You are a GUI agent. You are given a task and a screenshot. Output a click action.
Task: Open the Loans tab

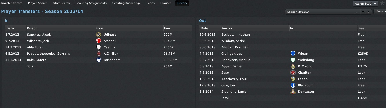pyautogui.click(x=151, y=3)
